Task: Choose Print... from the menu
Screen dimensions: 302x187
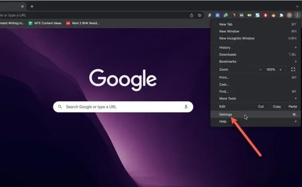Action: click(255, 78)
